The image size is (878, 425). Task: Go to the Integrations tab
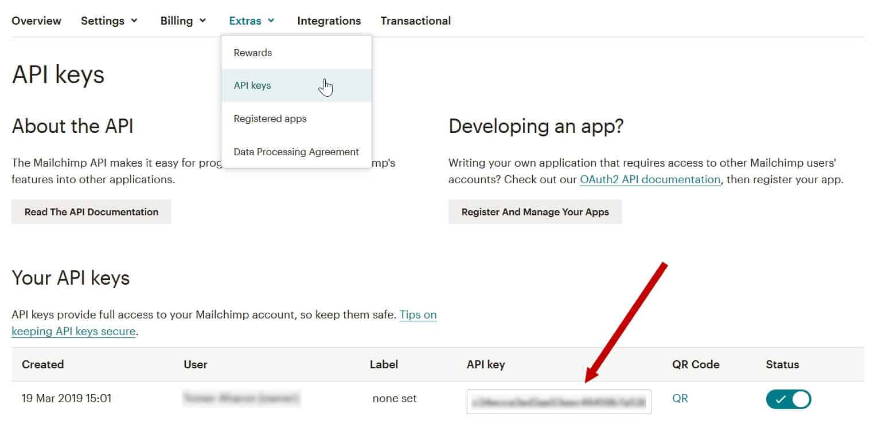(329, 21)
